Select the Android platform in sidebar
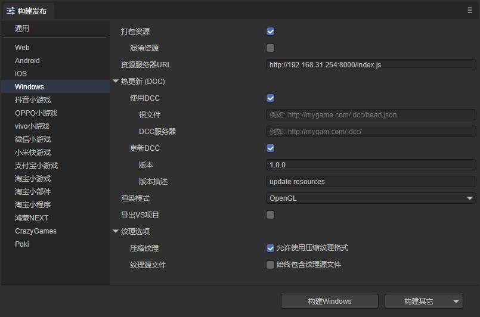 coord(27,61)
